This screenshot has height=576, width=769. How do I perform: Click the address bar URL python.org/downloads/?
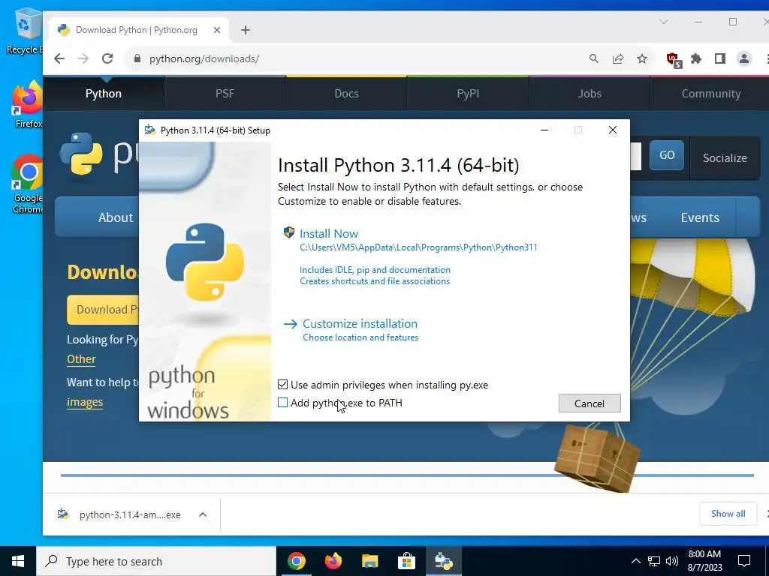(x=204, y=58)
